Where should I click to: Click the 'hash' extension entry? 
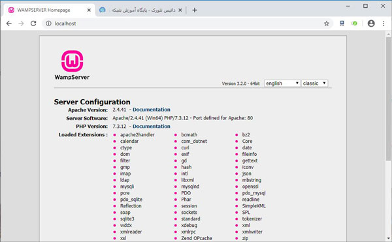pyautogui.click(x=186, y=167)
